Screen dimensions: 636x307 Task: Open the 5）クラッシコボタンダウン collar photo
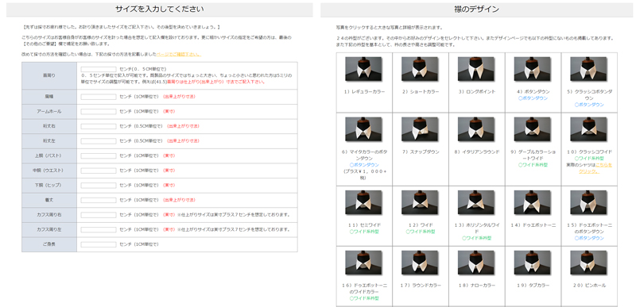588,69
